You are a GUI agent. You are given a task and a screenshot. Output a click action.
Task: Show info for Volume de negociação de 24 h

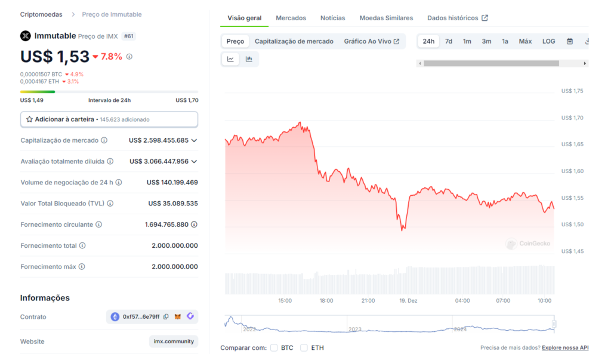pyautogui.click(x=119, y=183)
